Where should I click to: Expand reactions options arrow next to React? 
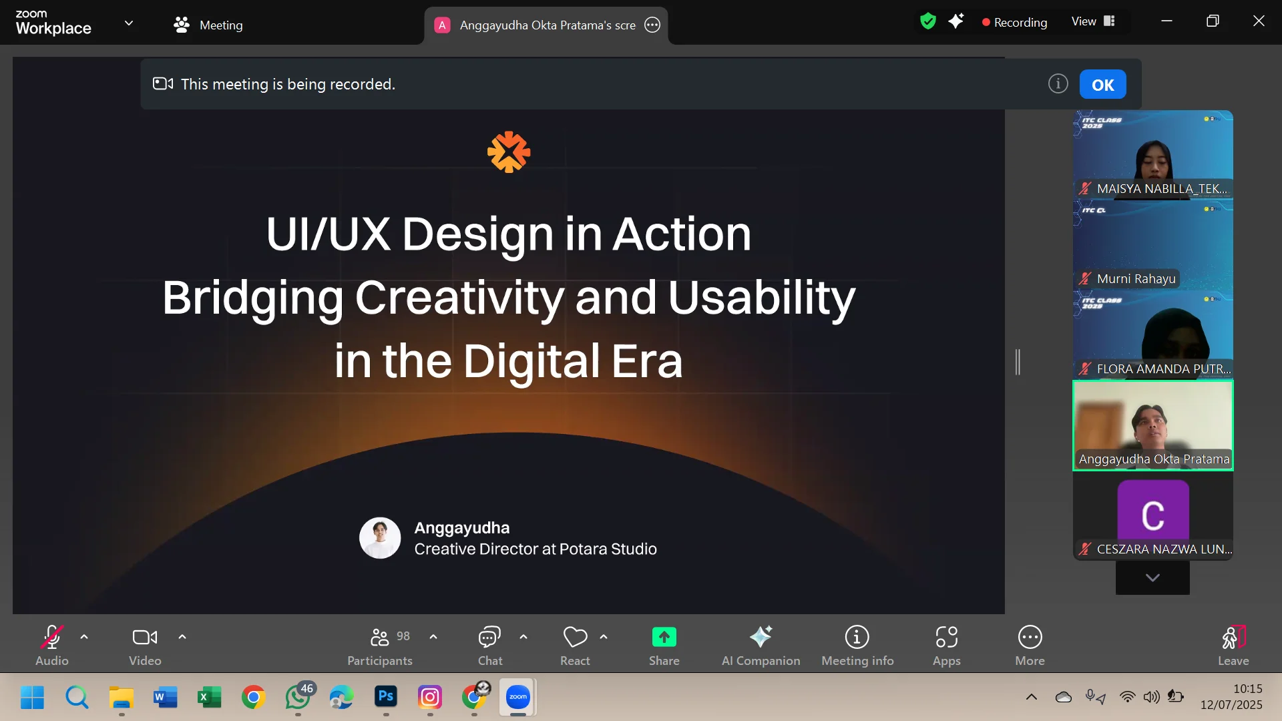point(604,637)
